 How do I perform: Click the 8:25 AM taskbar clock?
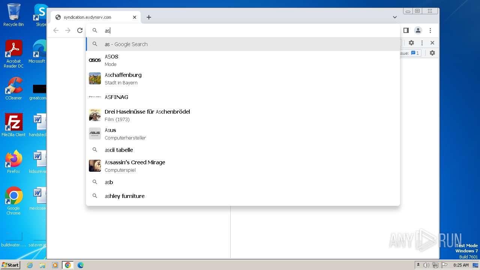(x=461, y=265)
